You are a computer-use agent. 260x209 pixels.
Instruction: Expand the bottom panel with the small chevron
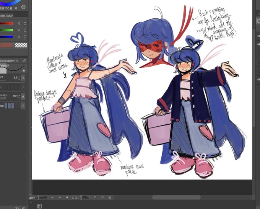pyautogui.click(x=31, y=202)
